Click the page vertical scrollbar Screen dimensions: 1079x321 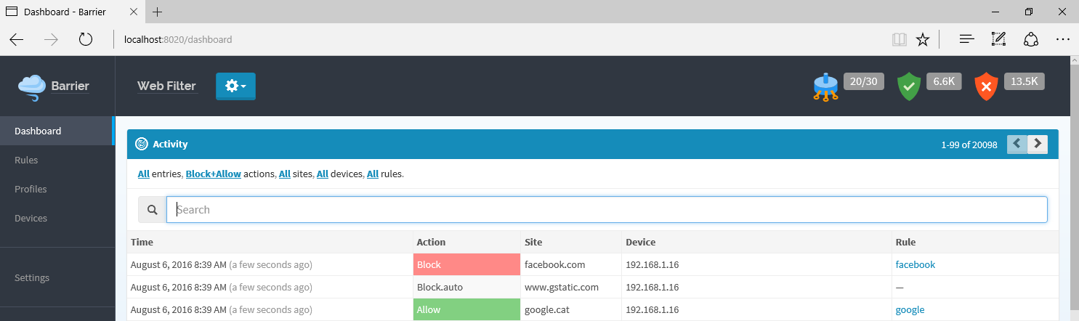pyautogui.click(x=1074, y=189)
